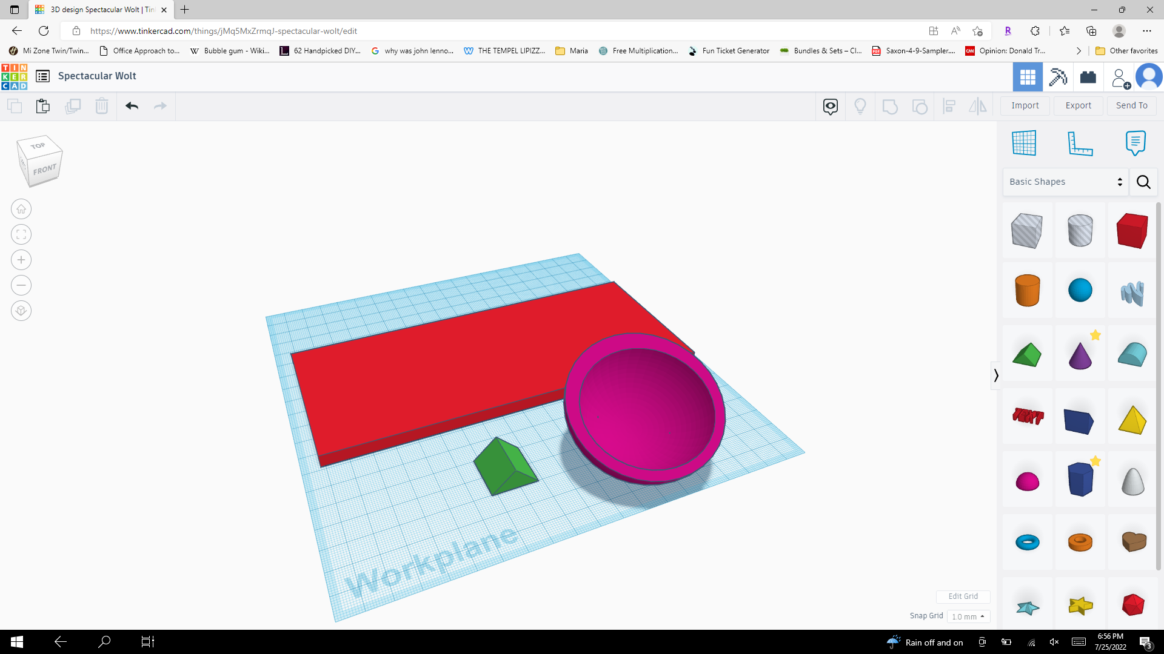Click the Group objects icon
Viewport: 1164px width, 654px height.
coord(890,105)
